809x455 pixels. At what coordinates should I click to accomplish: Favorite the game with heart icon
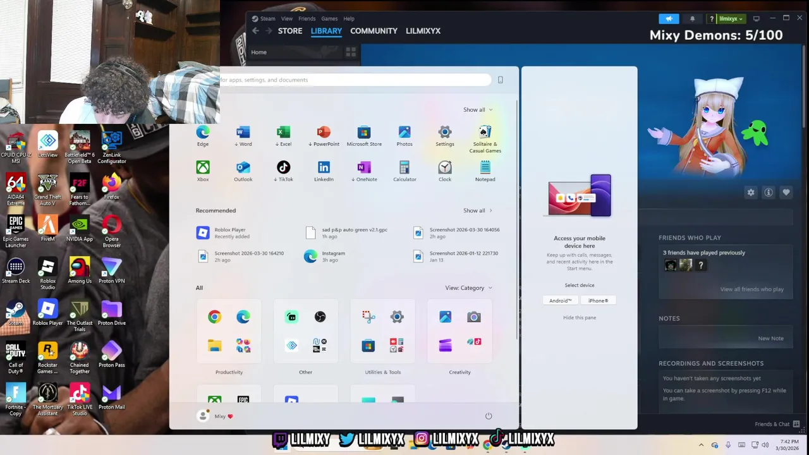tap(786, 193)
